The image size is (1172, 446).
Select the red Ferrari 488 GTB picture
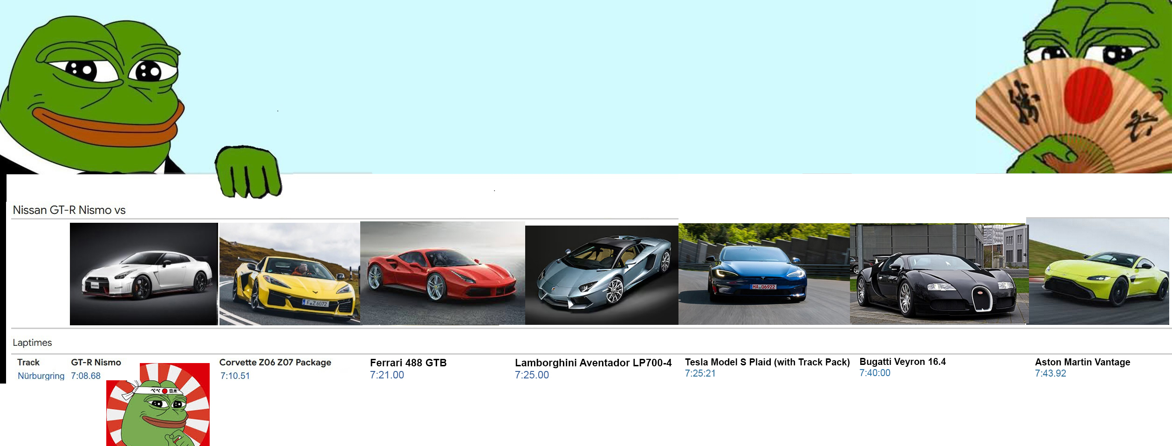443,273
